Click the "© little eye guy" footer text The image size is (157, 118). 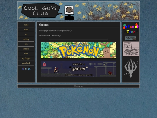[78, 86]
